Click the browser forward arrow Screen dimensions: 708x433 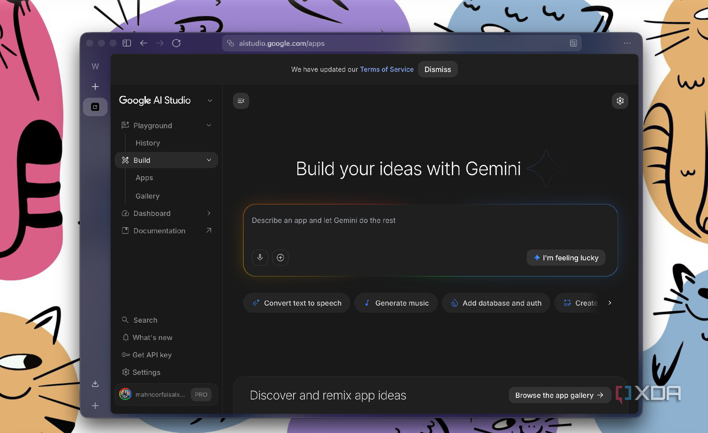click(x=160, y=43)
